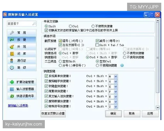
Task: Select 不使用快捷键 for 快捷选词
Action: [x=124, y=53]
